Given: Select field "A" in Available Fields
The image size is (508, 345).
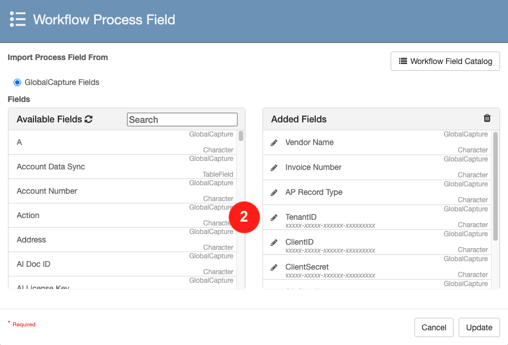Looking at the screenshot, I should [x=122, y=142].
